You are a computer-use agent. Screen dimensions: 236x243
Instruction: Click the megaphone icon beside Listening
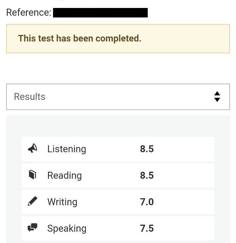pyautogui.click(x=33, y=148)
